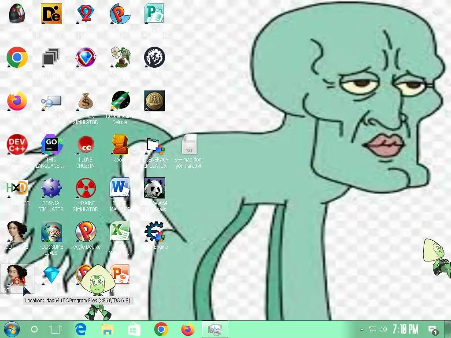Open the volume speaker tray icon
451x338 pixels.
point(383,329)
